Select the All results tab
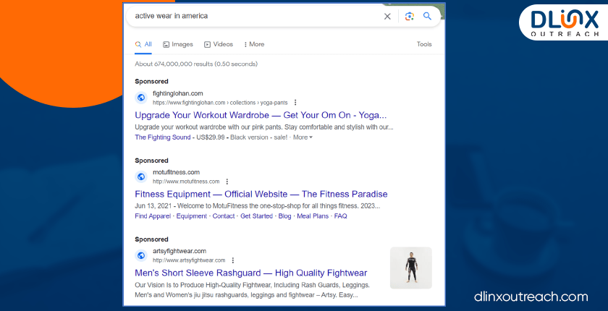This screenshot has width=608, height=311. click(143, 45)
